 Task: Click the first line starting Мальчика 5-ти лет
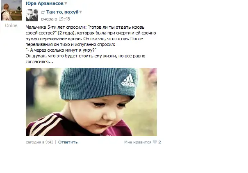tap(85, 27)
